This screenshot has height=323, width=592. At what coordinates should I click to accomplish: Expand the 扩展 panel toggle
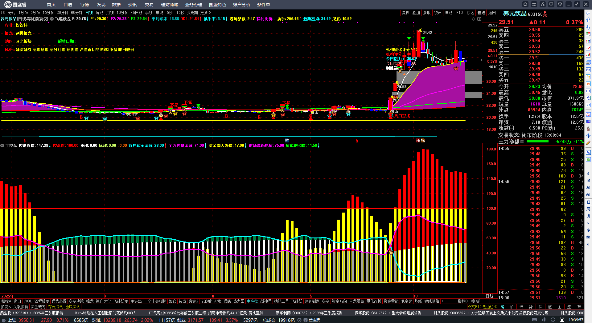[6, 307]
